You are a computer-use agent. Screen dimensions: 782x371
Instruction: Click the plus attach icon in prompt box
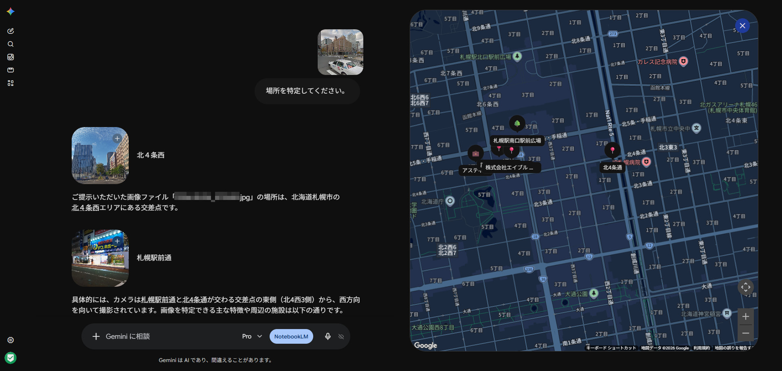click(x=96, y=336)
